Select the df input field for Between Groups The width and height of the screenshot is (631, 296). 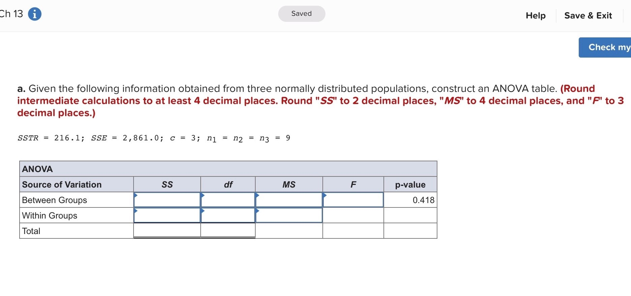click(228, 200)
